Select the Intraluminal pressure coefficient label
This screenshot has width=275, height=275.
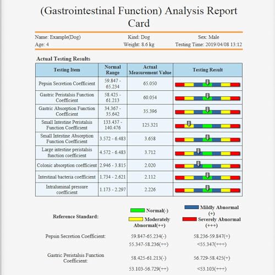67,189
